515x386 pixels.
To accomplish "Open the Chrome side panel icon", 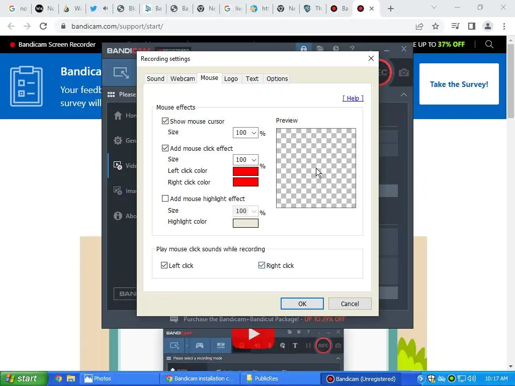I will click(x=472, y=26).
